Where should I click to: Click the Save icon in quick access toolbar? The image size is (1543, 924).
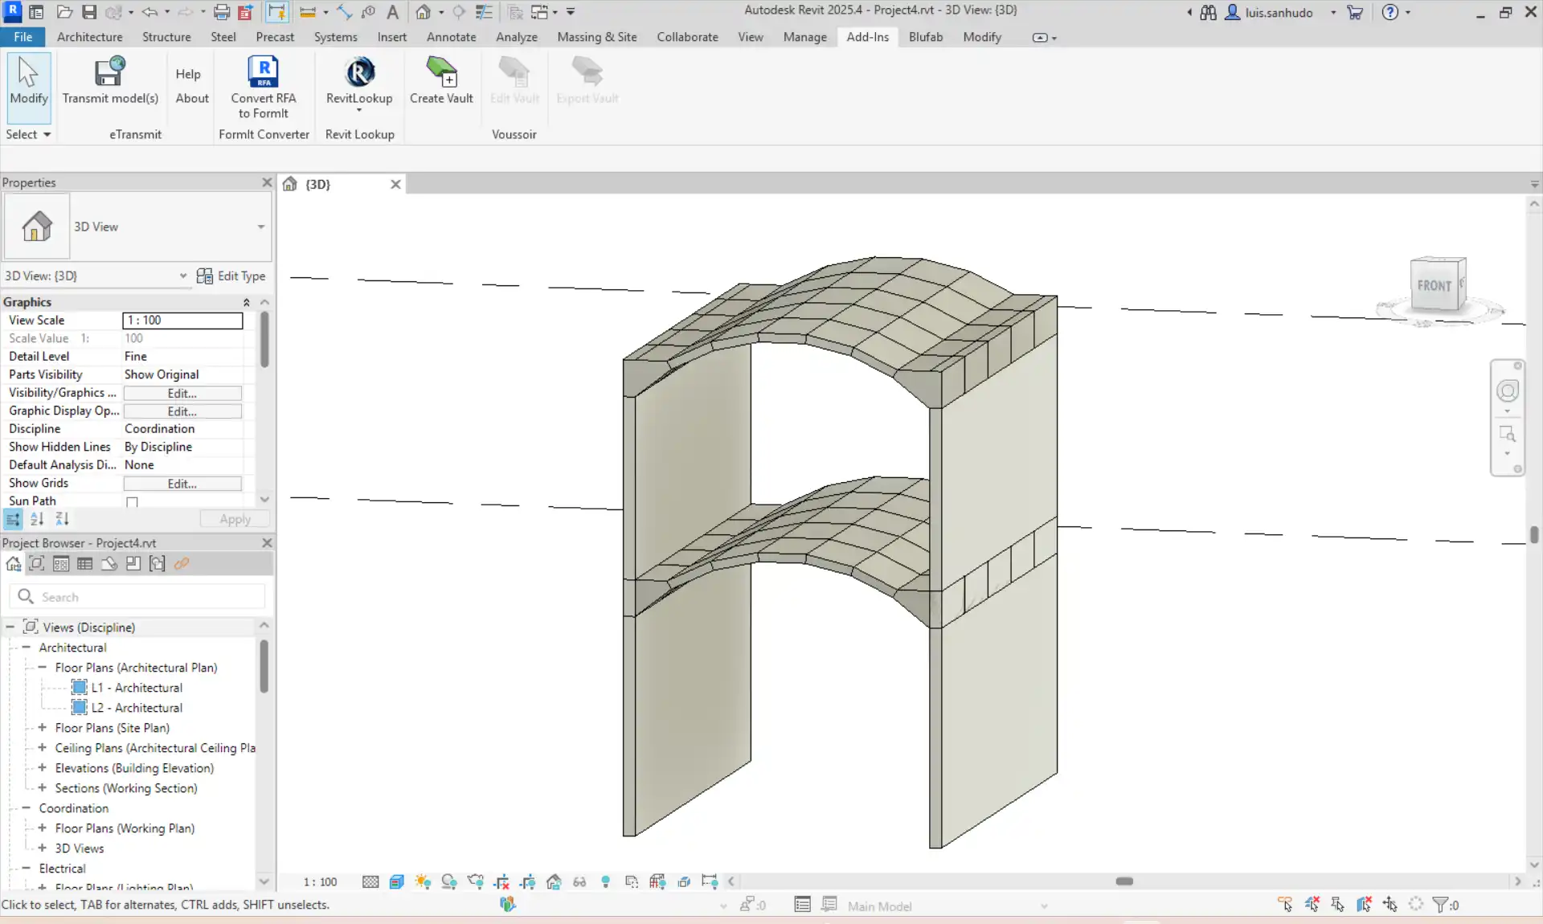point(89,12)
